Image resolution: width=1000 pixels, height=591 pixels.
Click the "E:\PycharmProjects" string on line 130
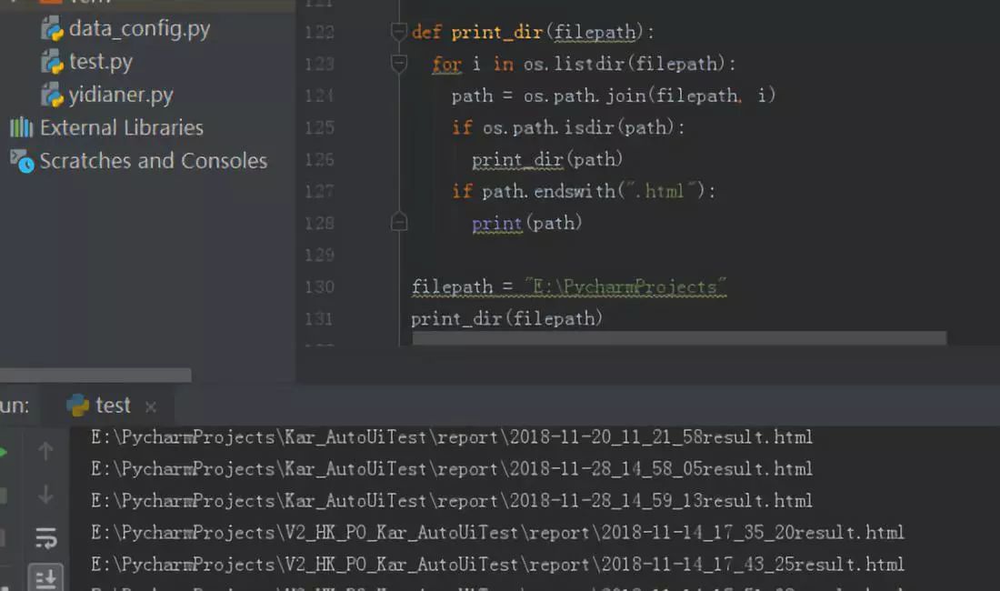pyautogui.click(x=625, y=287)
